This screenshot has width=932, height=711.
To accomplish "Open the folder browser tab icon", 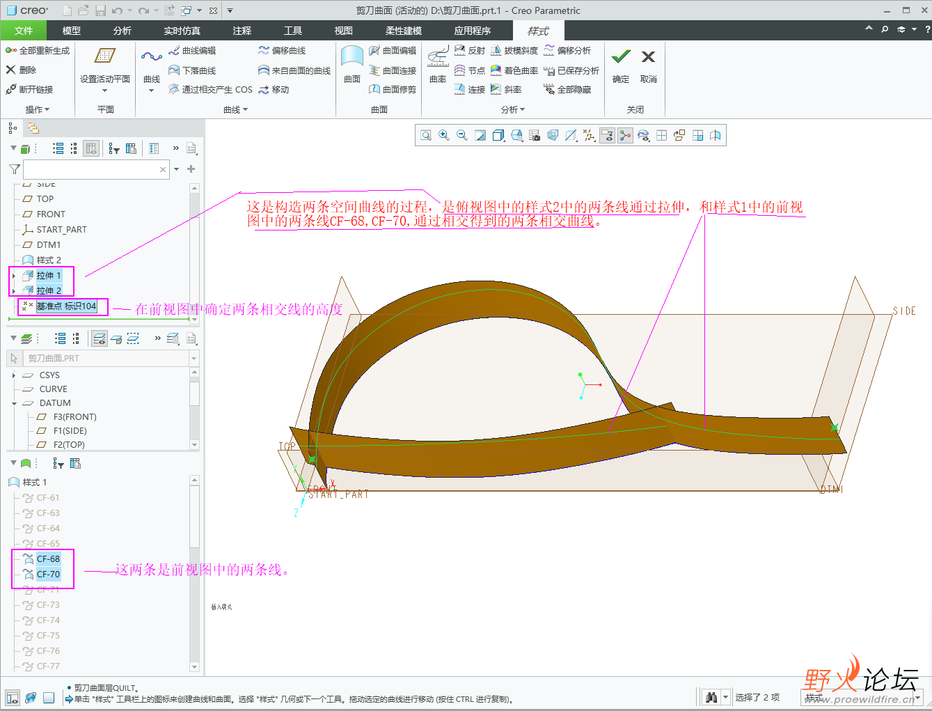I will pyautogui.click(x=33, y=128).
